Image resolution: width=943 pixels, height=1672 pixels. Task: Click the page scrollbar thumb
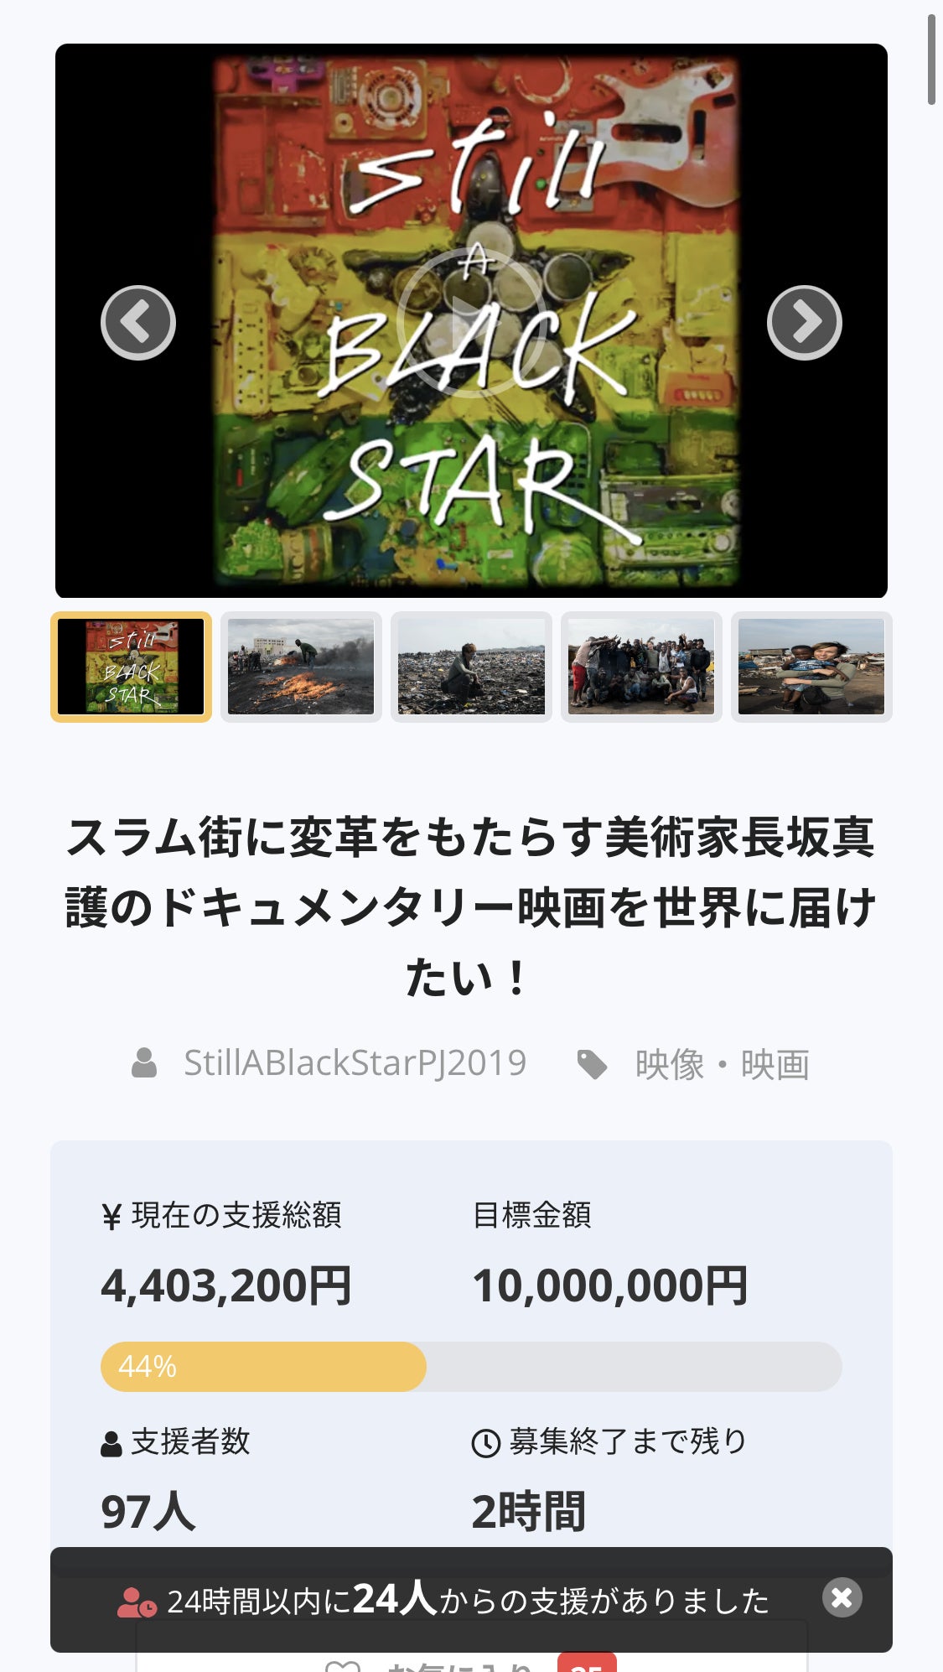pyautogui.click(x=931, y=59)
